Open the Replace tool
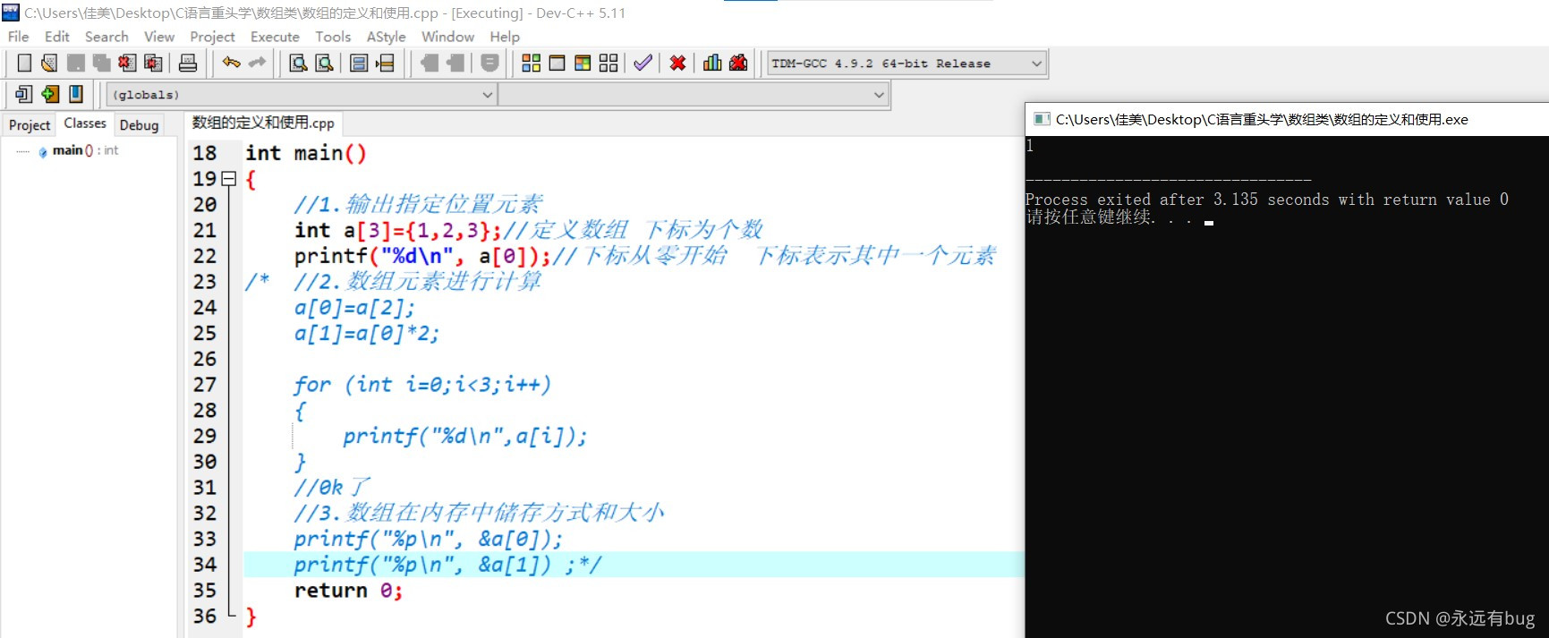1549x638 pixels. 325,63
